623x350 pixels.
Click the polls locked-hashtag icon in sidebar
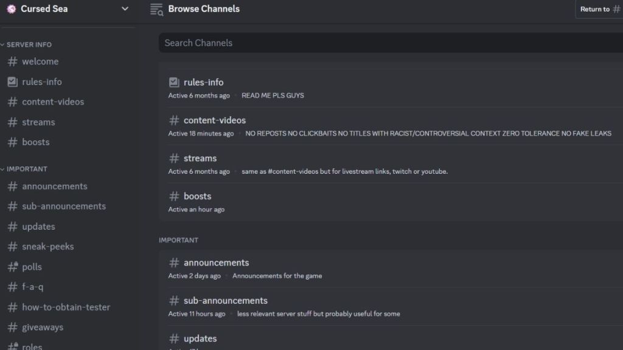point(13,267)
